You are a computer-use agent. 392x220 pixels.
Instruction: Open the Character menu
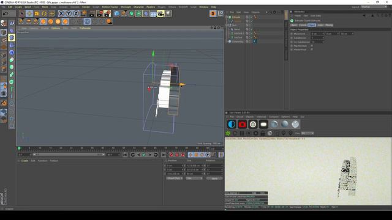138,7
